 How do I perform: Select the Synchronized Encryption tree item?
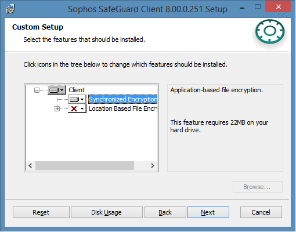[x=123, y=99]
